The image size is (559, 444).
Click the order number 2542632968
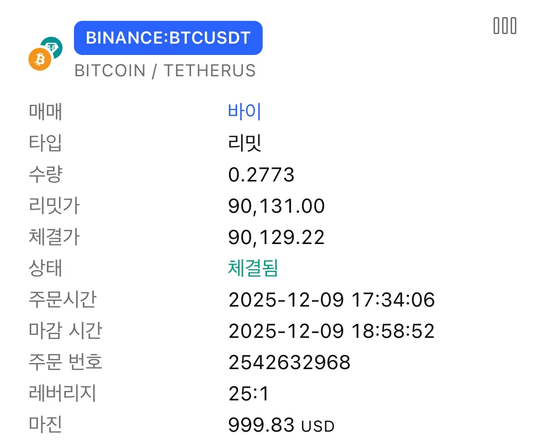pyautogui.click(x=289, y=362)
